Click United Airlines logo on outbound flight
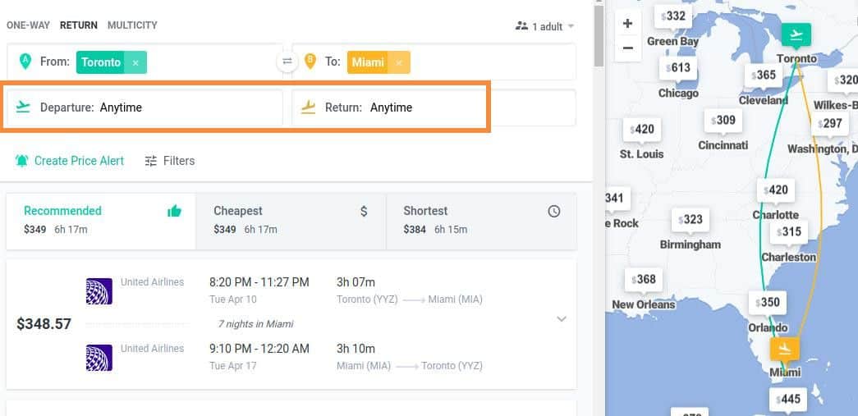 [x=99, y=291]
